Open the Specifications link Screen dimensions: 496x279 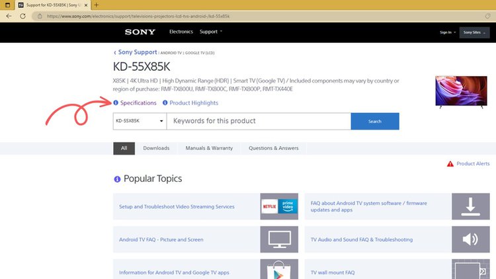tap(138, 102)
